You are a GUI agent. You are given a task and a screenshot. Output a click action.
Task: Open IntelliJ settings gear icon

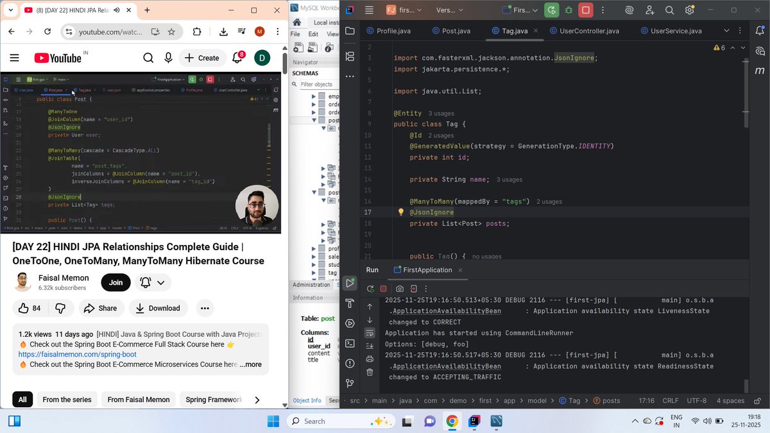tap(689, 10)
